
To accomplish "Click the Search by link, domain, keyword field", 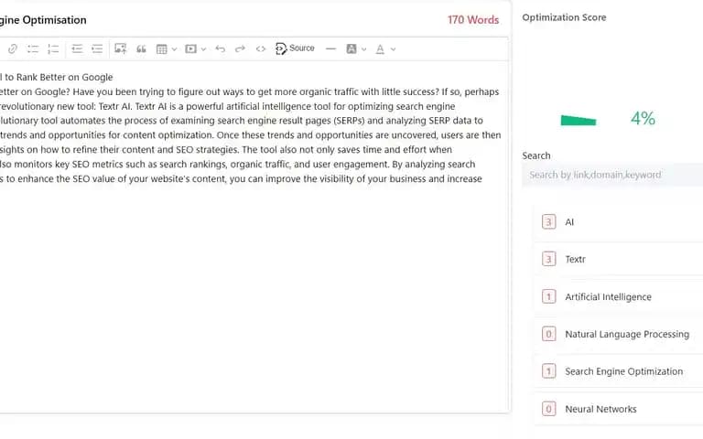I will tap(612, 175).
